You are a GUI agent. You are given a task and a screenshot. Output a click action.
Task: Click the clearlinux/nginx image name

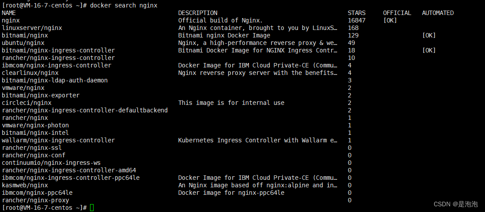(30, 73)
